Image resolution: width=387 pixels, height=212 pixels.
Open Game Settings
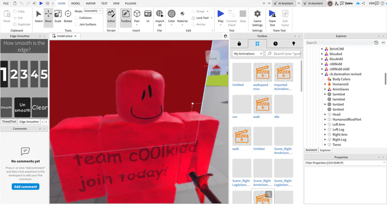(257, 18)
